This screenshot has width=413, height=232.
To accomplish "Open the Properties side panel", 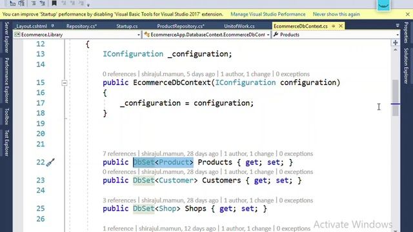I will (406, 32).
